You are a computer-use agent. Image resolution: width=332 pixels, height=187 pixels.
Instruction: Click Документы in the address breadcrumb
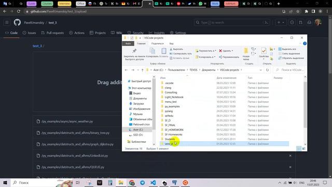coord(209,70)
